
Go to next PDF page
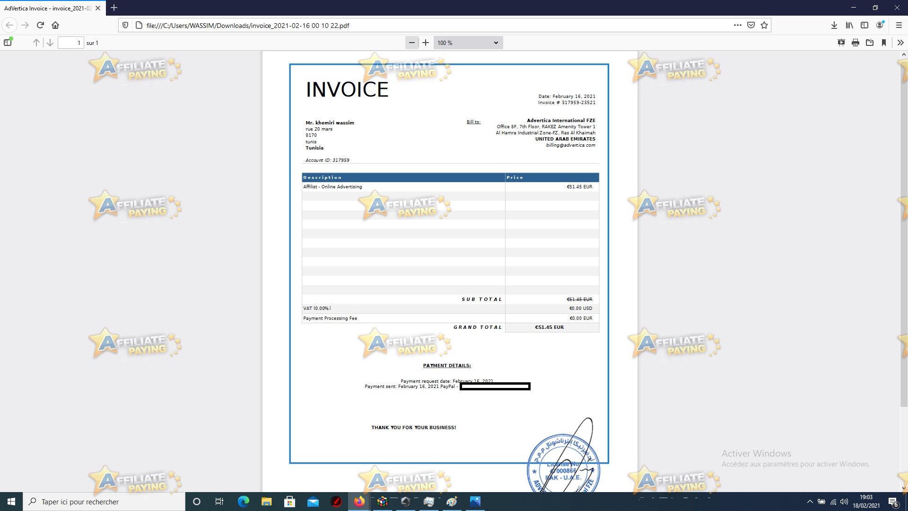tap(50, 43)
